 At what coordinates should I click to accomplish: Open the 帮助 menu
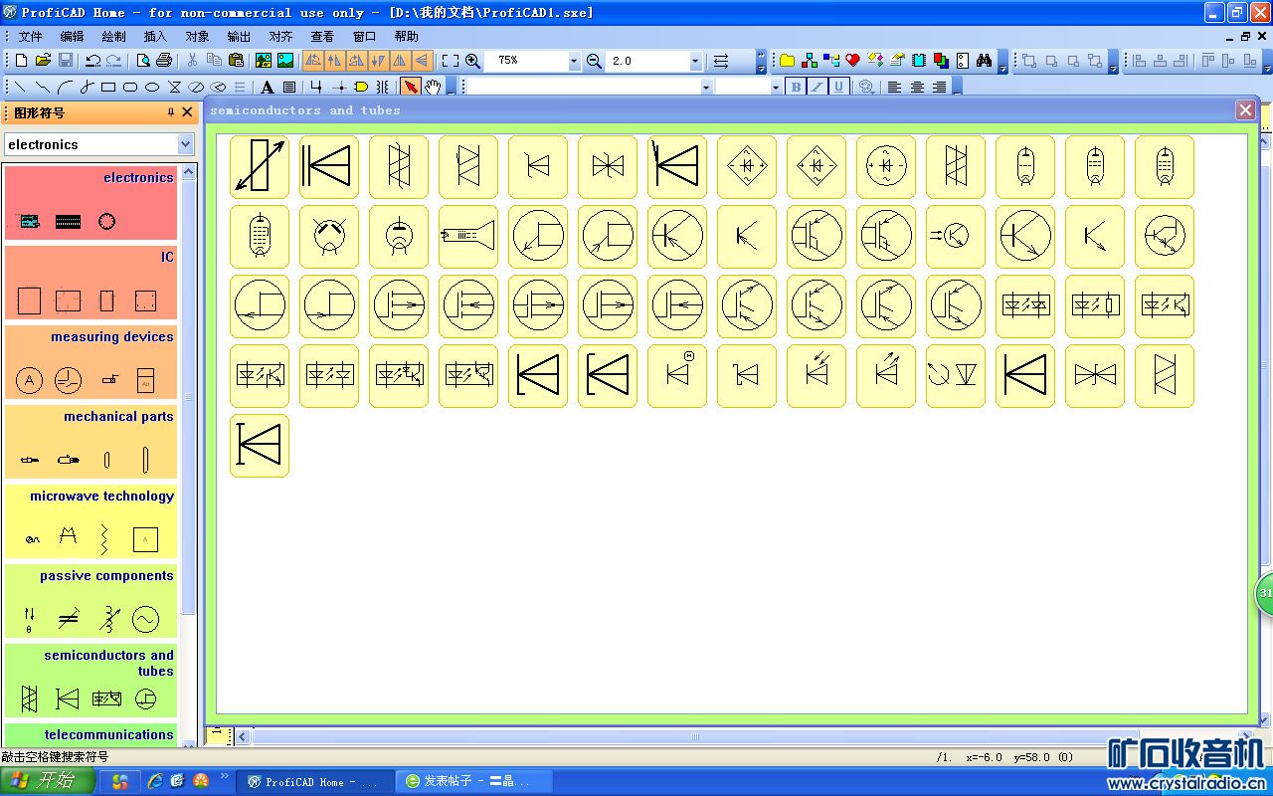[406, 36]
